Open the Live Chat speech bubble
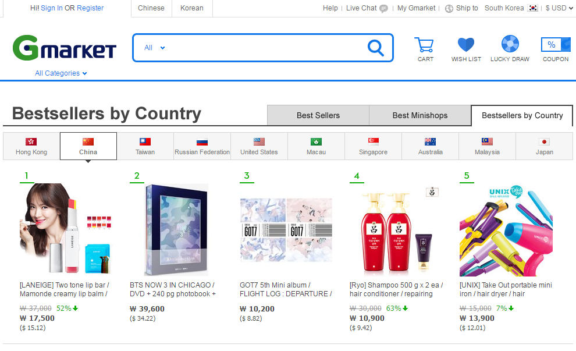The image size is (576, 351). pos(383,9)
